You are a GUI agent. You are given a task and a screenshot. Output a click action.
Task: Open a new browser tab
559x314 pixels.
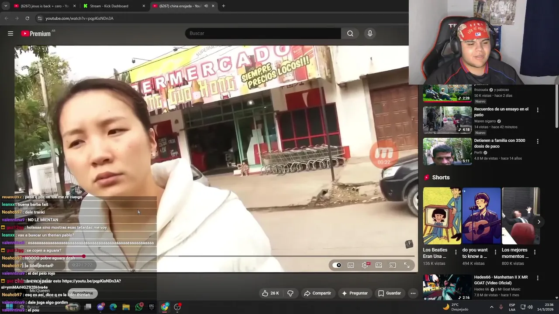[x=224, y=6]
